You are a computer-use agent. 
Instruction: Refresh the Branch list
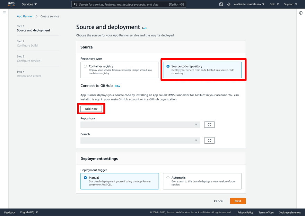(209, 141)
